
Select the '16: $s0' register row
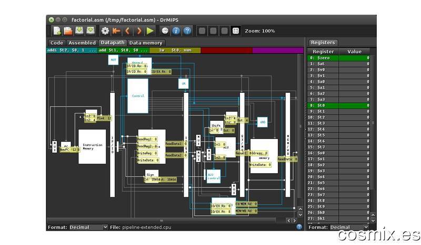pos(338,153)
